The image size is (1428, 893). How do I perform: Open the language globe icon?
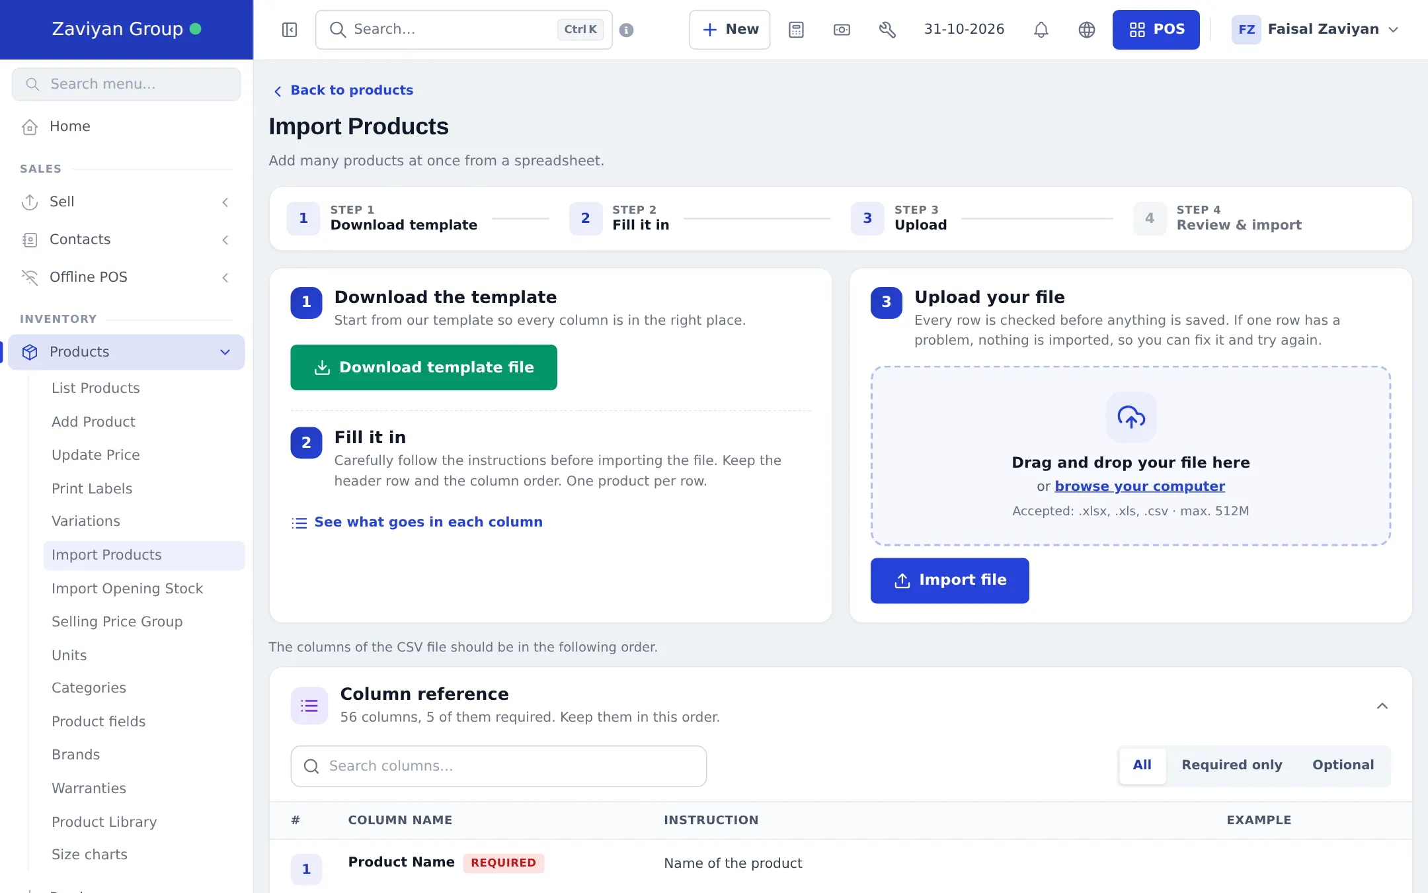pos(1087,30)
